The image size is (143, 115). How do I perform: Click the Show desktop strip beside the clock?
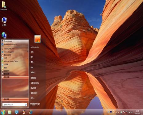pyautogui.click(x=142, y=112)
